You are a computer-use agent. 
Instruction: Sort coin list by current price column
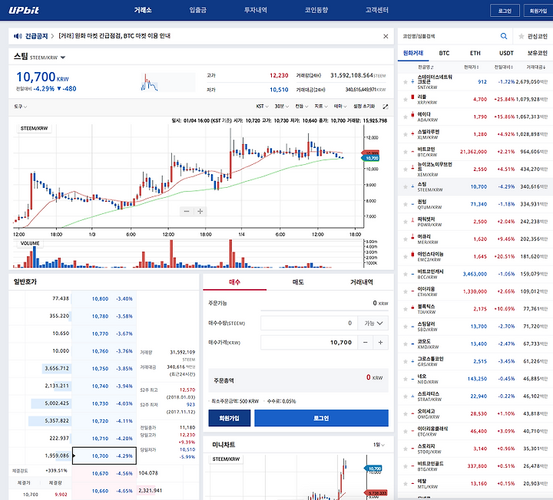pyautogui.click(x=471, y=67)
